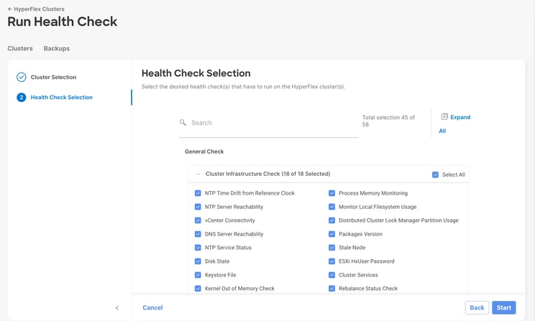Open the Backups tab
This screenshot has width=535, height=321.
tap(57, 48)
